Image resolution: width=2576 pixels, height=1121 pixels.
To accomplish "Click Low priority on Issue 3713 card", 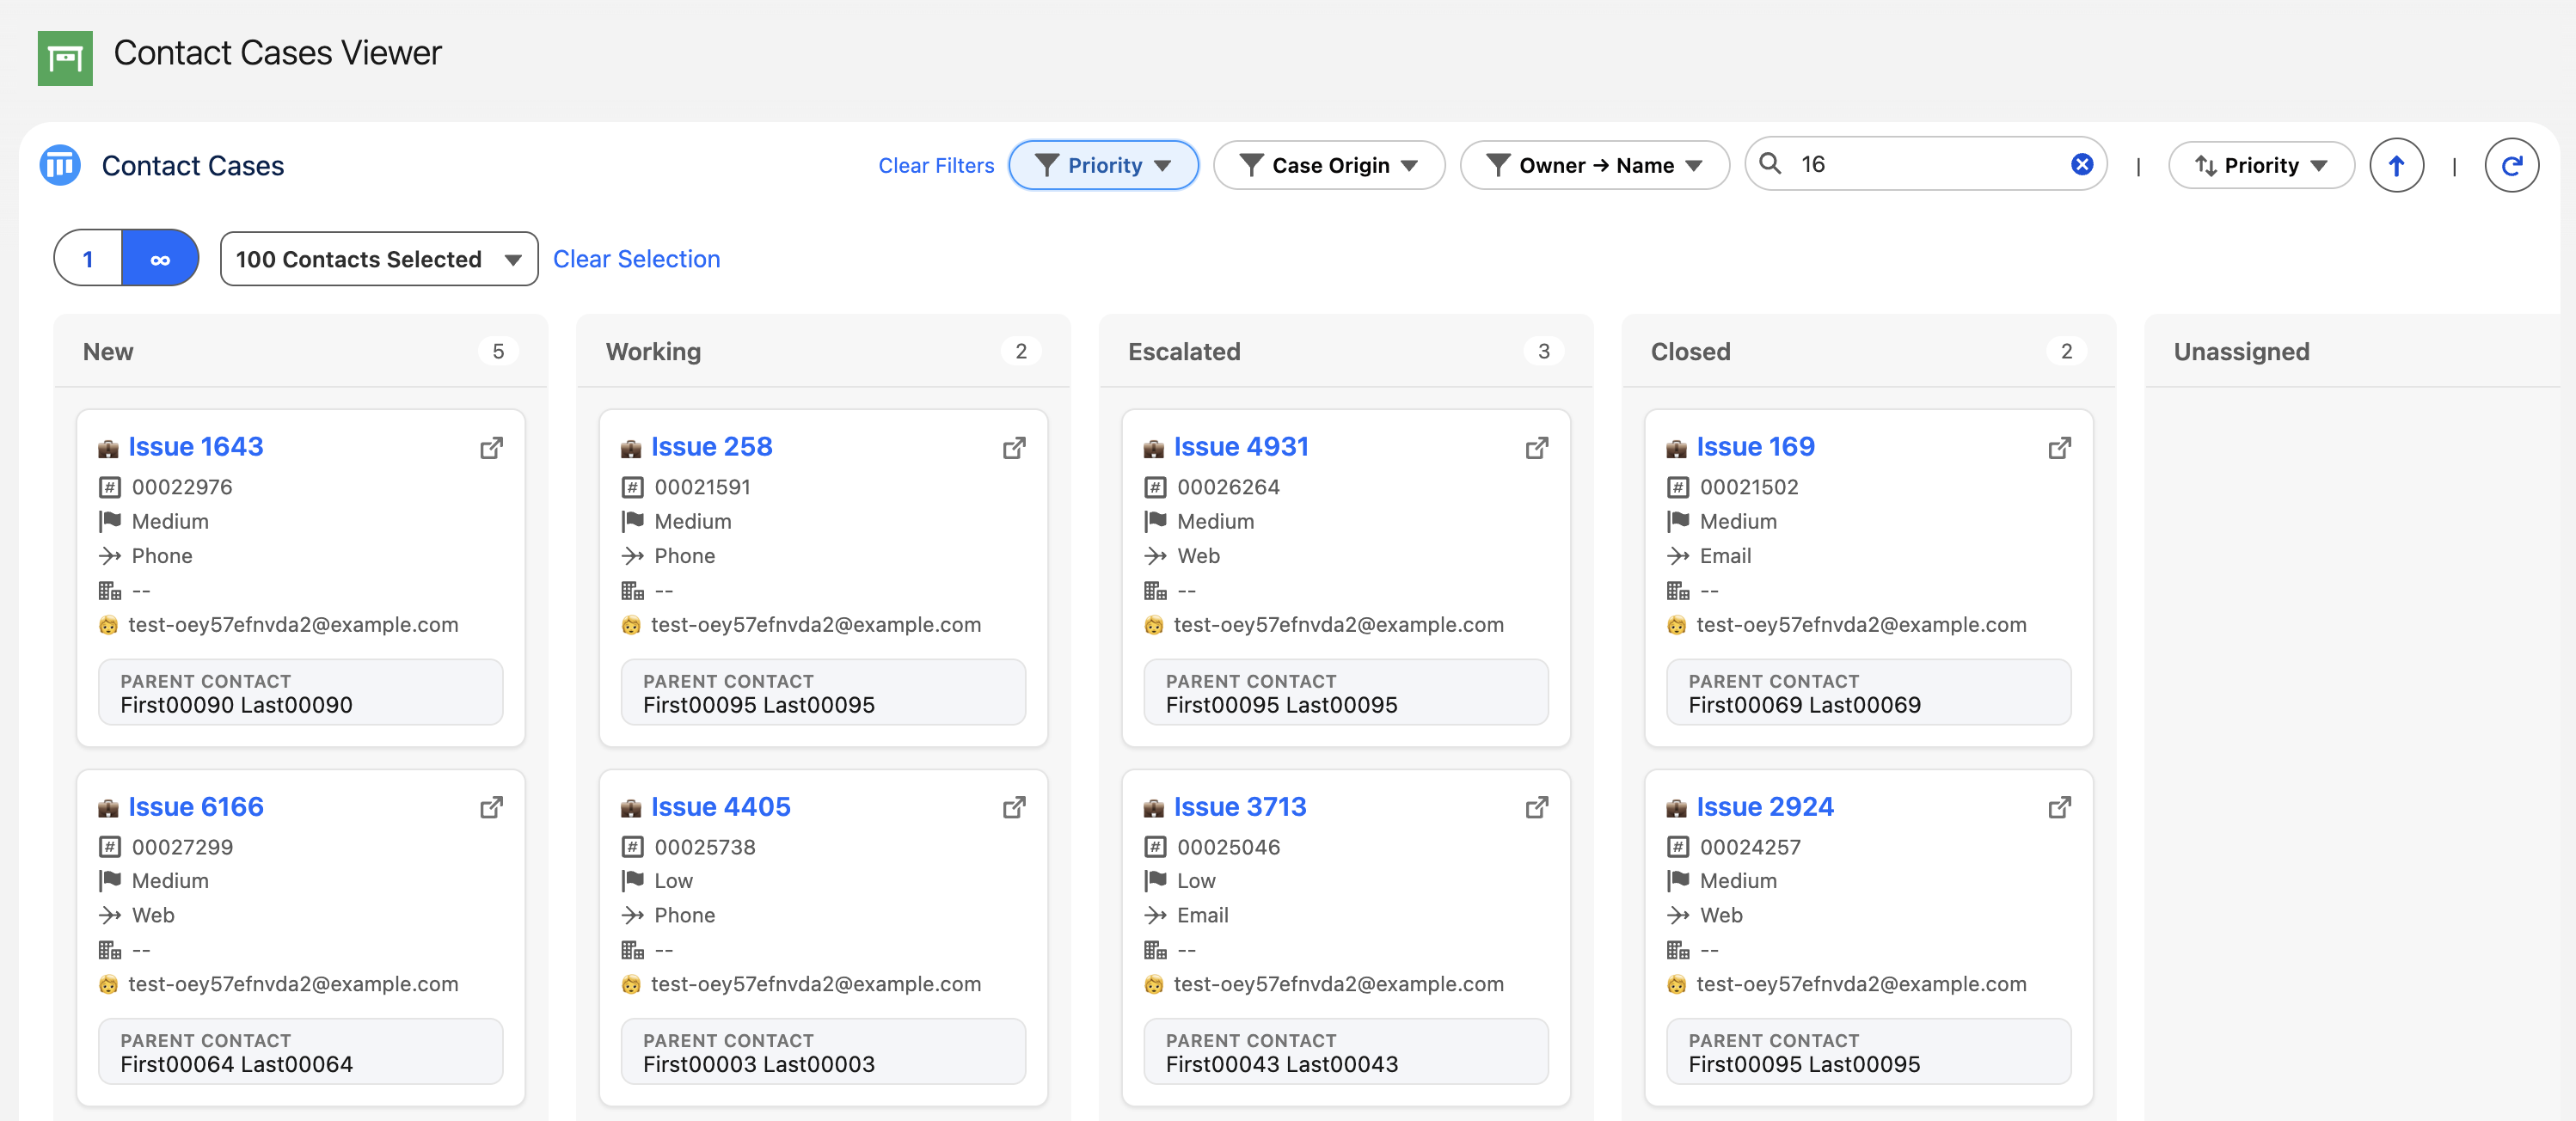I will point(1196,881).
